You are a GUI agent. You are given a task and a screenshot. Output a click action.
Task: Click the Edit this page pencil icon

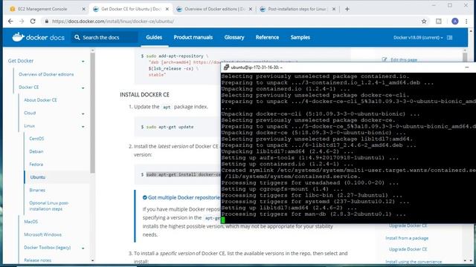385,59
